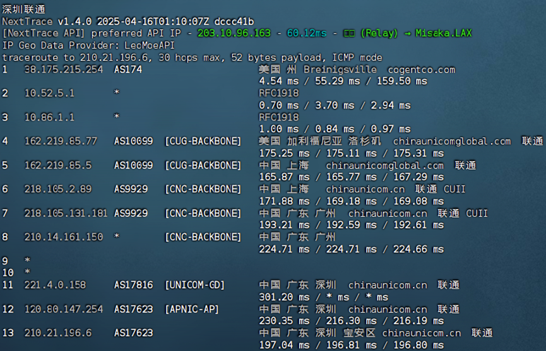Click the 60.12ms API latency value
Screen dimensions: 546x351
(307, 33)
